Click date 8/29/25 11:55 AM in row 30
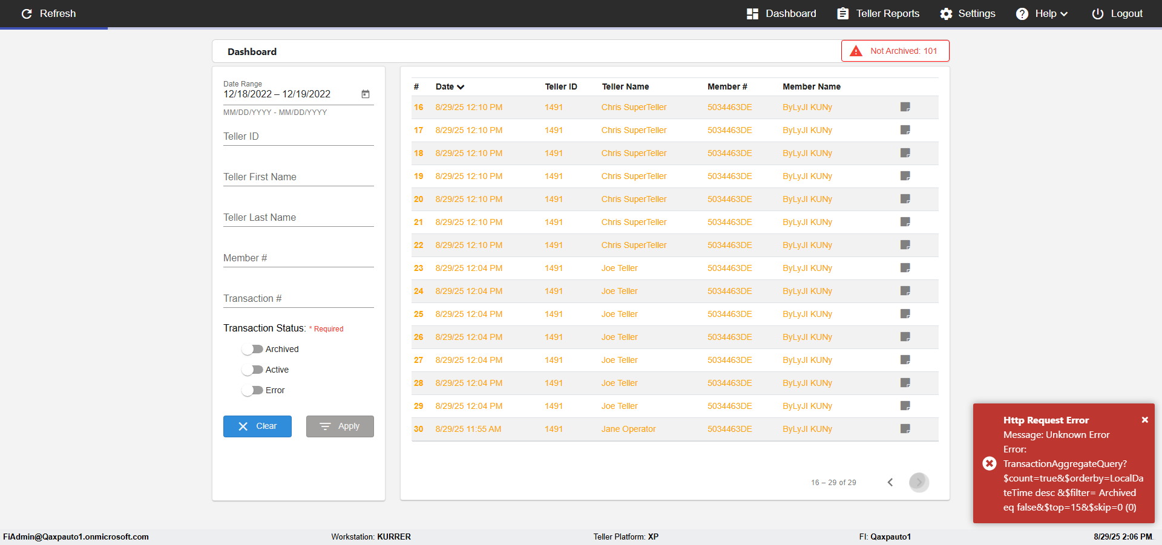This screenshot has width=1162, height=545. coord(468,429)
